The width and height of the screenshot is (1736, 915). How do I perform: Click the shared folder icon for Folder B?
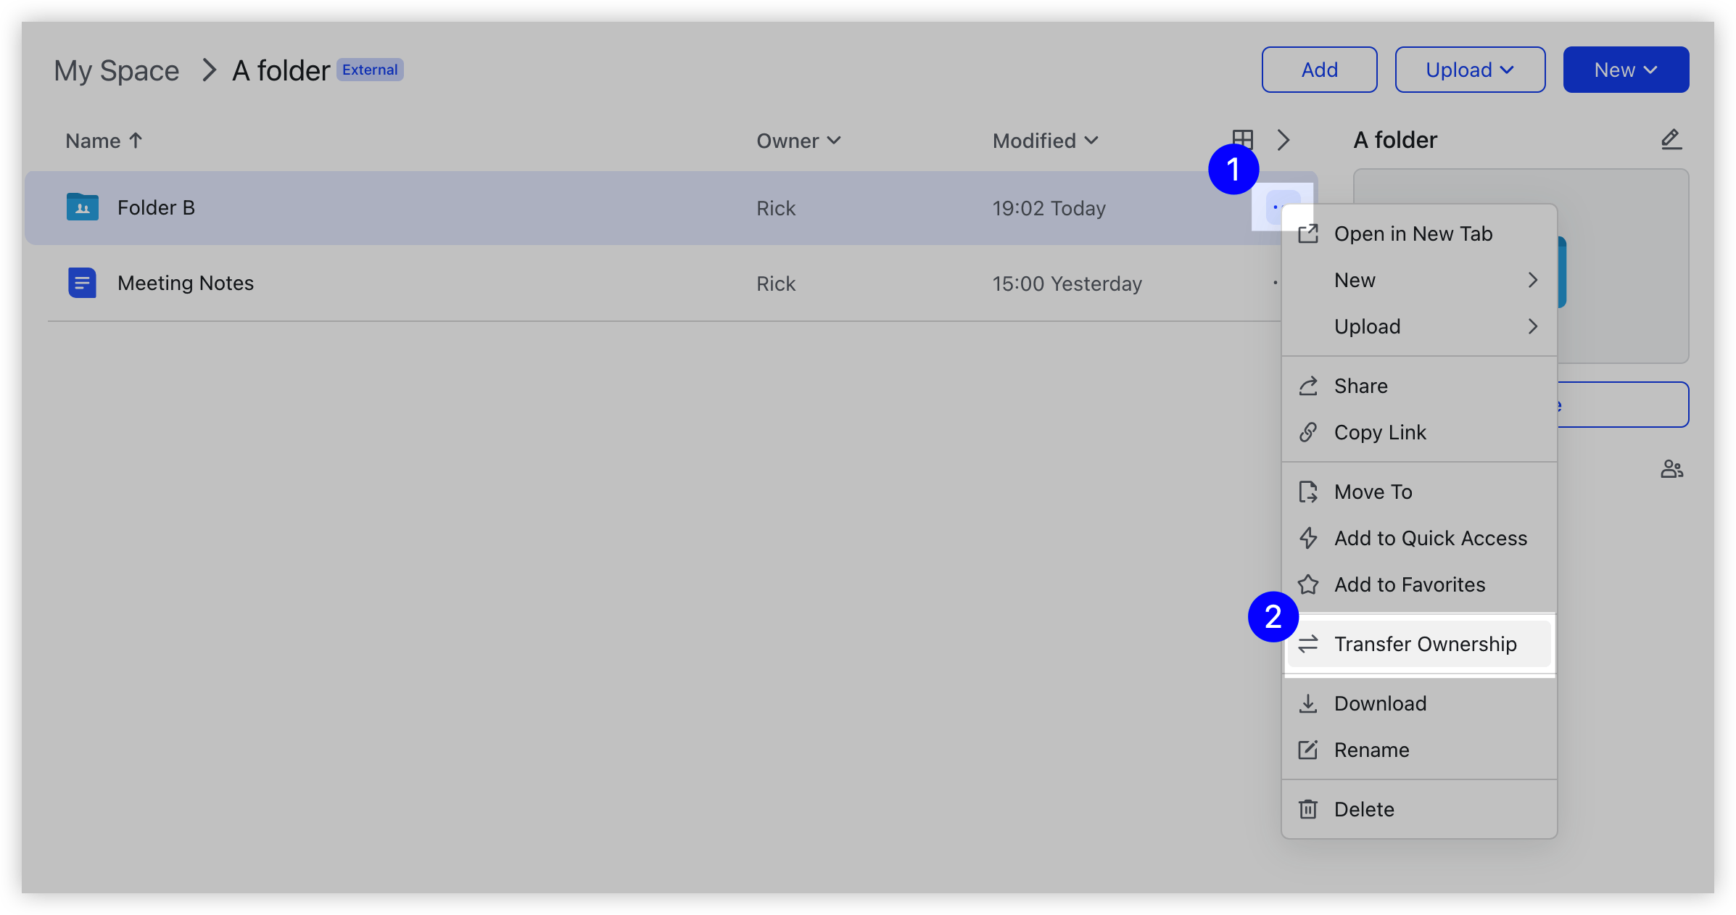click(x=82, y=207)
